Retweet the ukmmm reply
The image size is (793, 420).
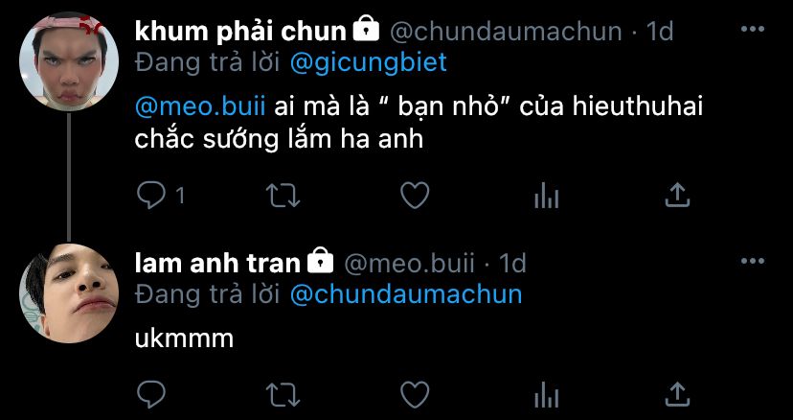(283, 394)
